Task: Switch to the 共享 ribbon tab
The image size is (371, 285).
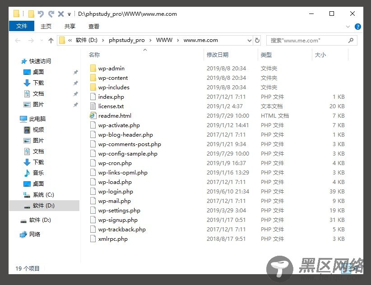Action: click(70, 26)
